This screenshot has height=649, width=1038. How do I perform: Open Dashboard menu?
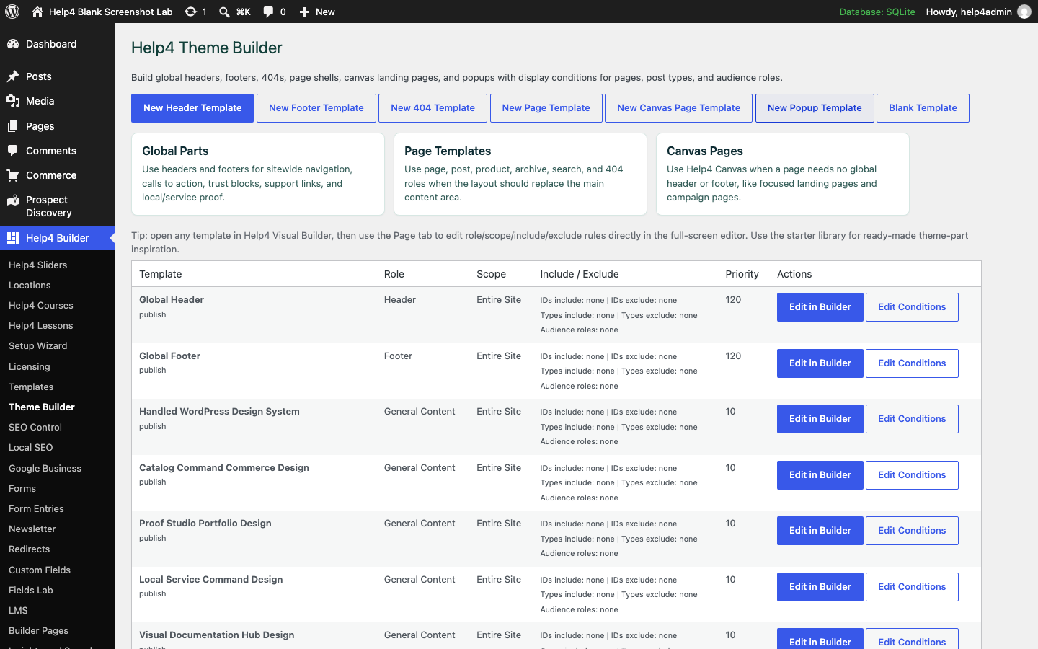(x=58, y=44)
